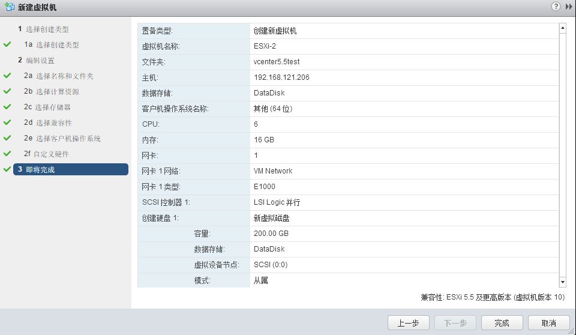Select the memory value 16 GB

tap(264, 140)
